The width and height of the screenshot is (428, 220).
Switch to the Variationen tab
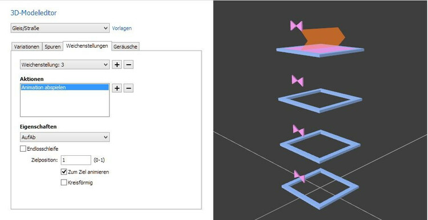coord(27,47)
